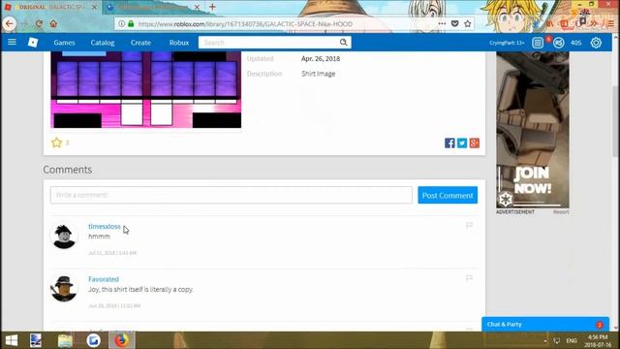The width and height of the screenshot is (620, 349).
Task: Share the item on Twitter
Action: click(x=462, y=143)
